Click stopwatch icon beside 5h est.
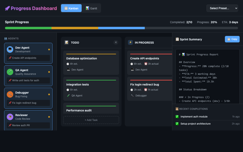This screenshot has height=152, width=243. 68,90
